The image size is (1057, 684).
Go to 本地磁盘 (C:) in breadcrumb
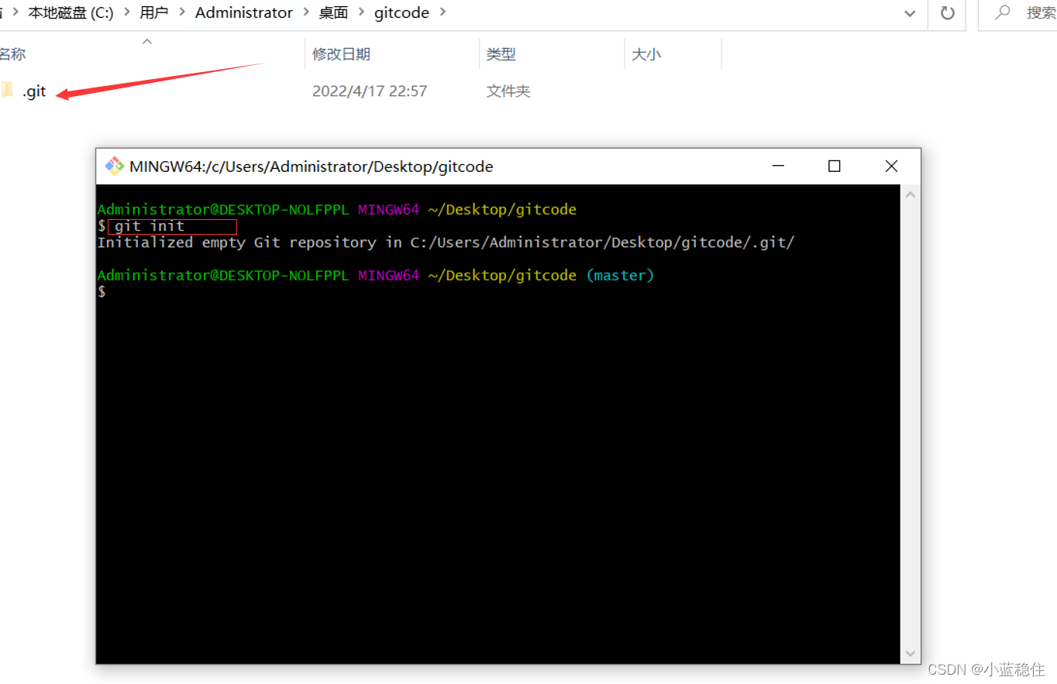pos(71,12)
